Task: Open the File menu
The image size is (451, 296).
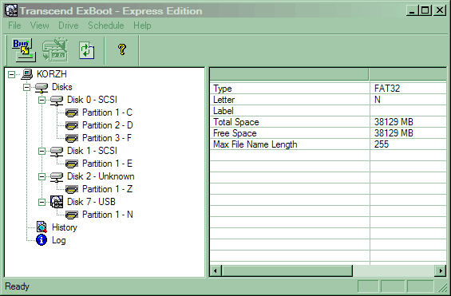Action: point(14,26)
